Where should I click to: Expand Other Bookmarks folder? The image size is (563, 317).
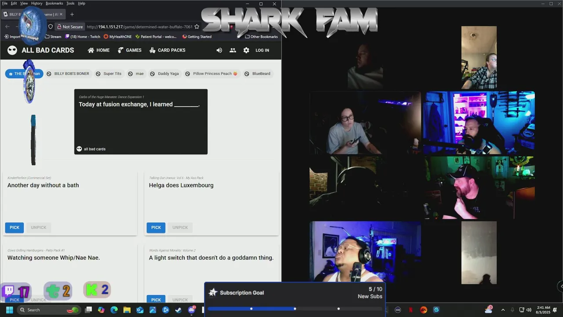[261, 37]
